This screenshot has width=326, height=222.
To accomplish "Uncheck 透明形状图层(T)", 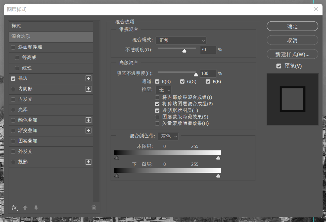I will pyautogui.click(x=157, y=111).
